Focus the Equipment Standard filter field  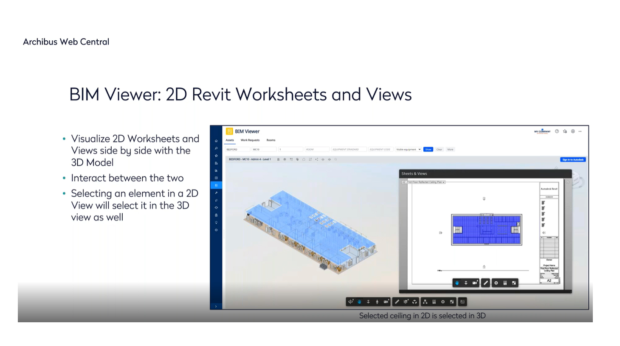click(x=349, y=149)
